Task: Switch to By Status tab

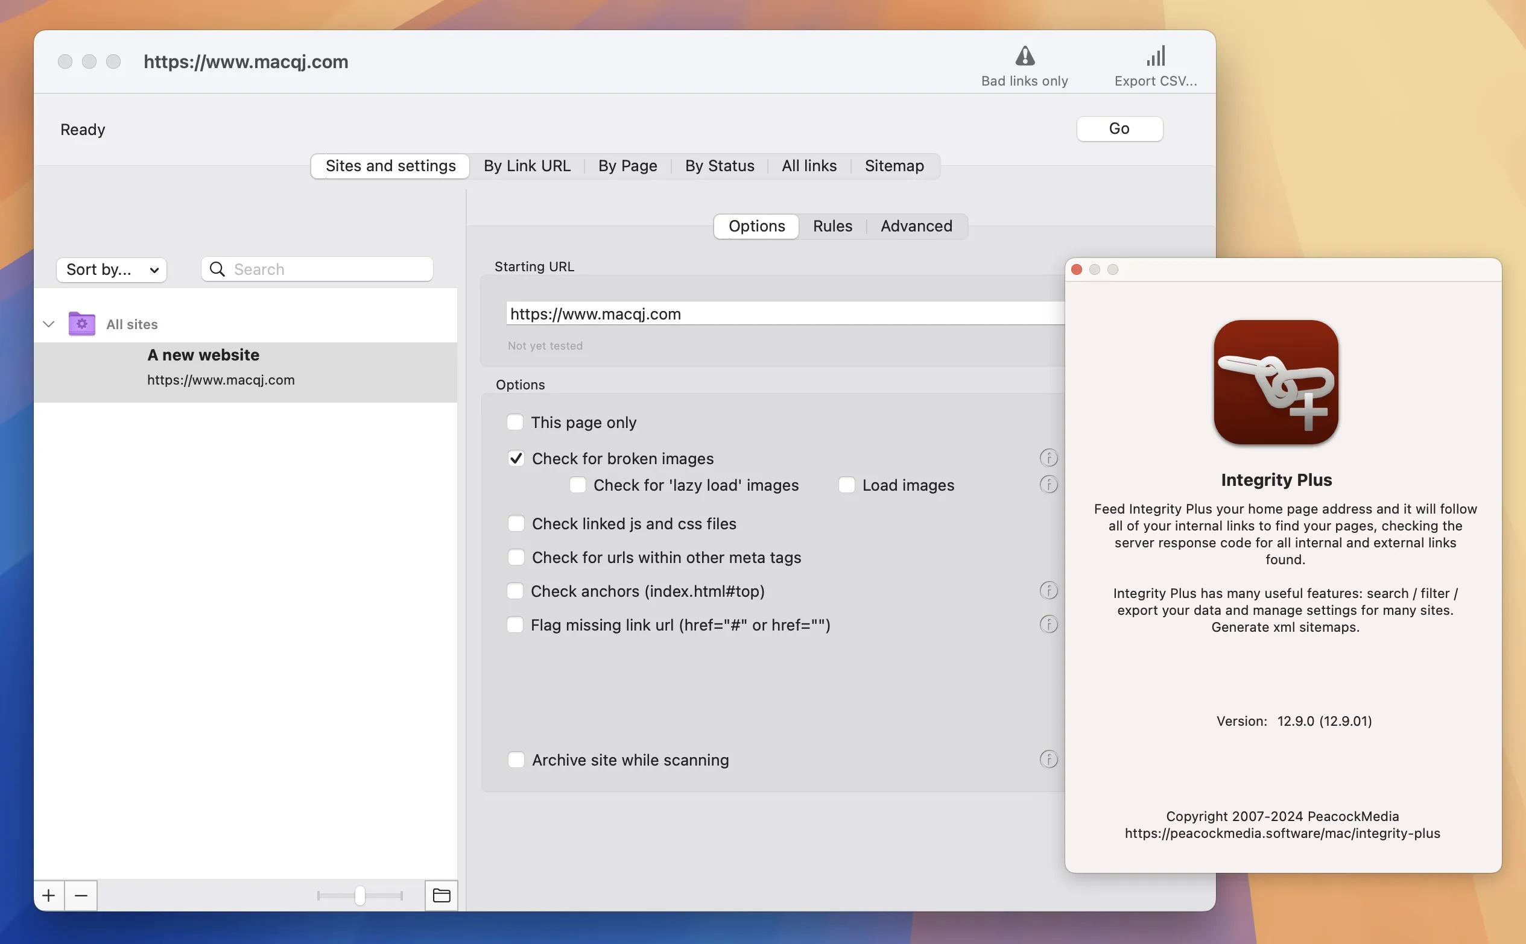Action: click(720, 166)
